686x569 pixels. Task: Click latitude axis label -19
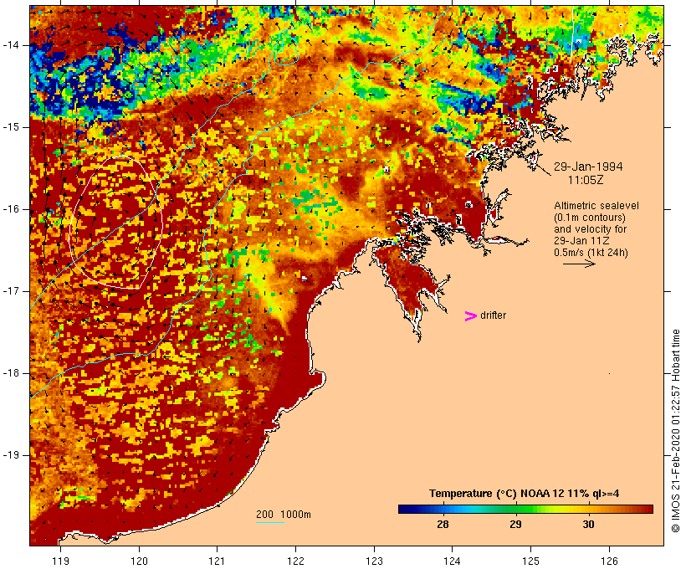pos(11,455)
